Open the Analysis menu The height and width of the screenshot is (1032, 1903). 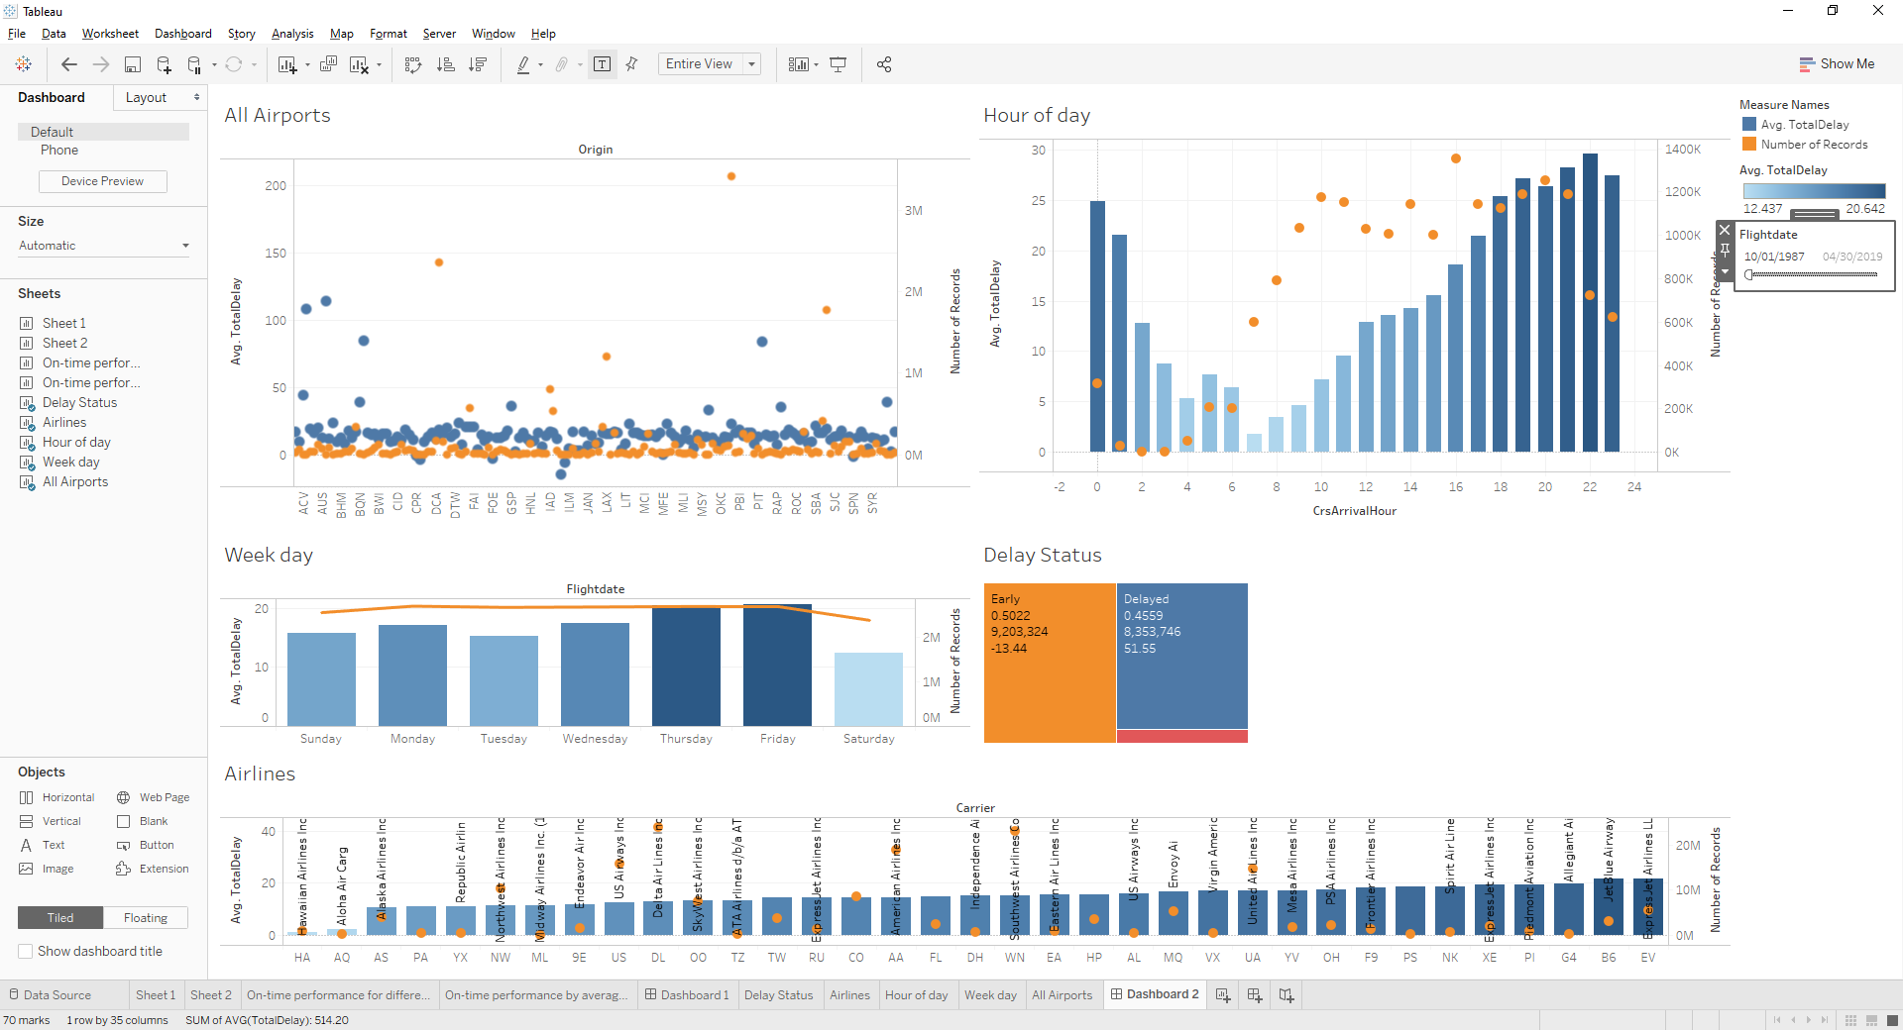tap(291, 33)
